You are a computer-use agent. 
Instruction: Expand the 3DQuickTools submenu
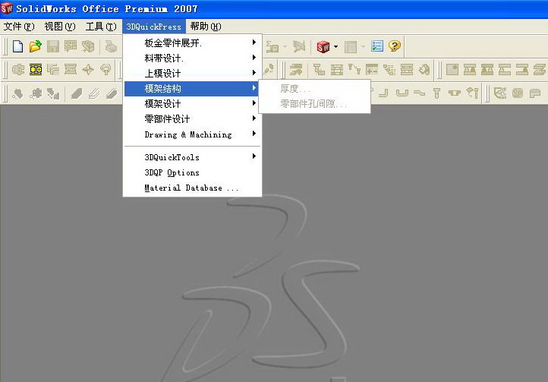(192, 157)
